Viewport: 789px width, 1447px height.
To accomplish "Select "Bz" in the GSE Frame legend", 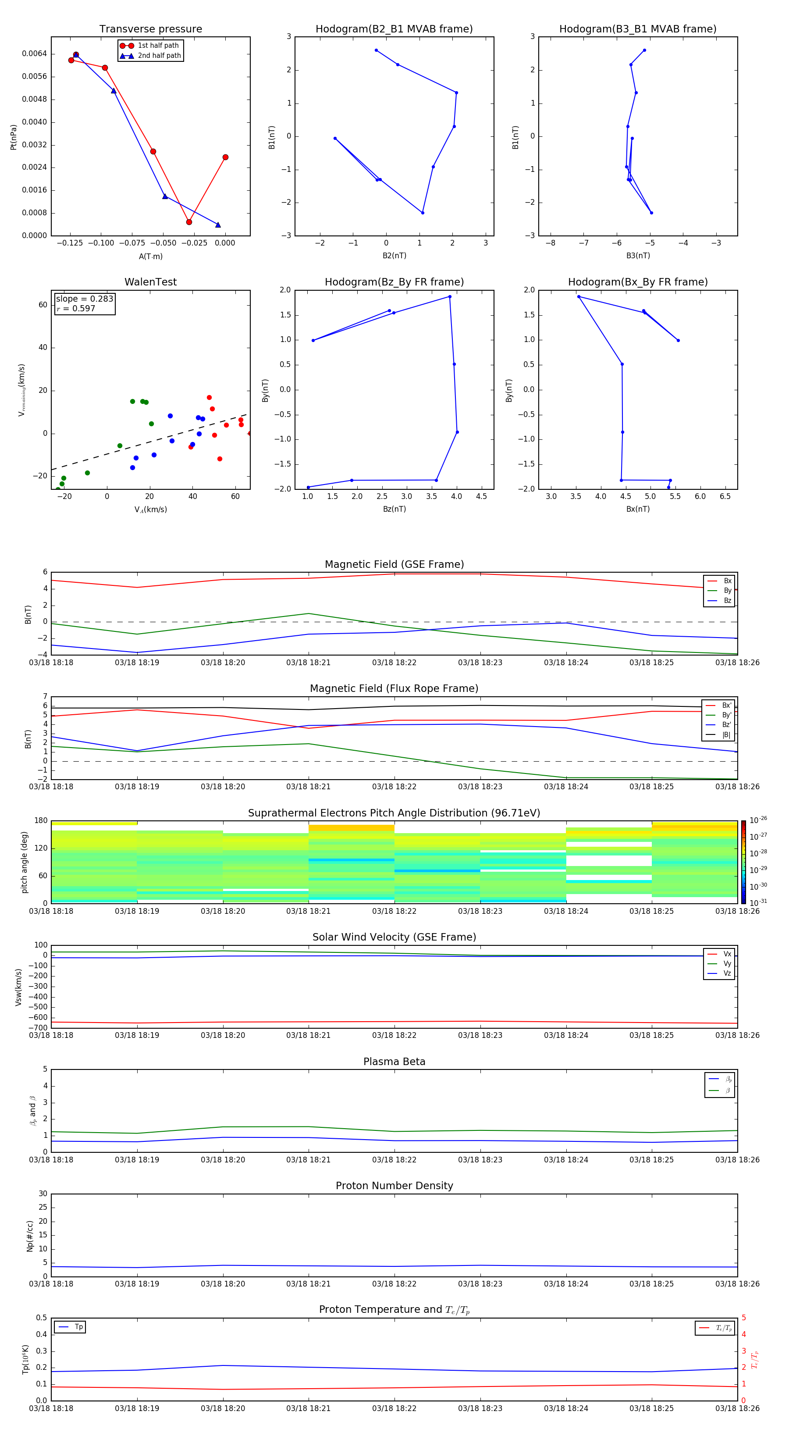I will coord(719,600).
